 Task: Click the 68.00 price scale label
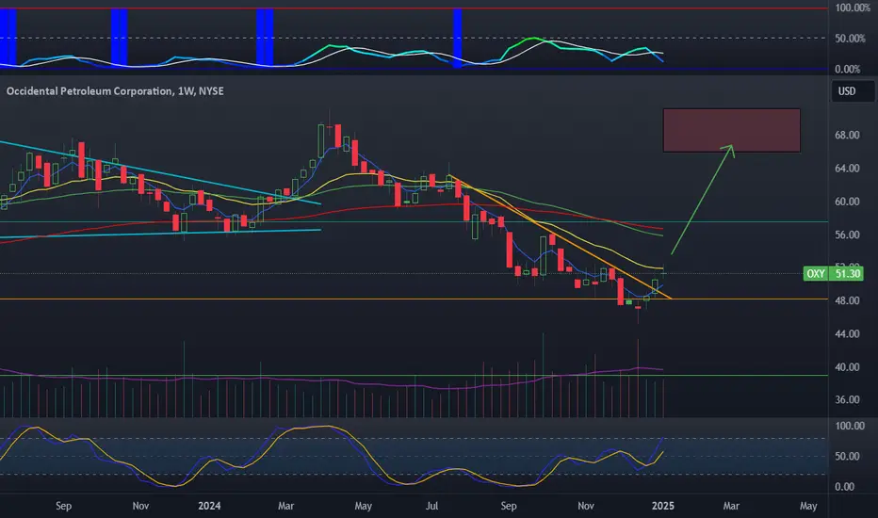pos(847,135)
